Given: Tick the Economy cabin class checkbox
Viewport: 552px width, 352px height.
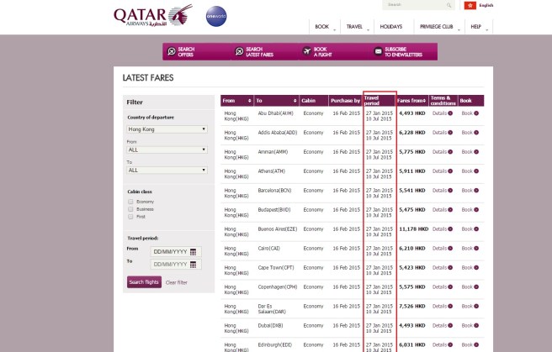Looking at the screenshot, I should pos(130,202).
